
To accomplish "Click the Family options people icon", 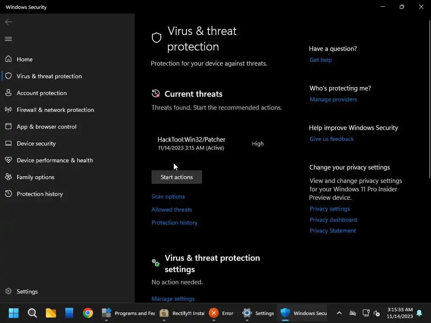I will click(8, 177).
